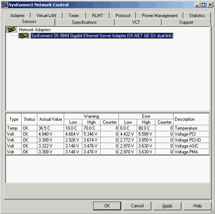This screenshot has height=214, width=215.
Task: Click the OK button
Action: (x=107, y=206)
